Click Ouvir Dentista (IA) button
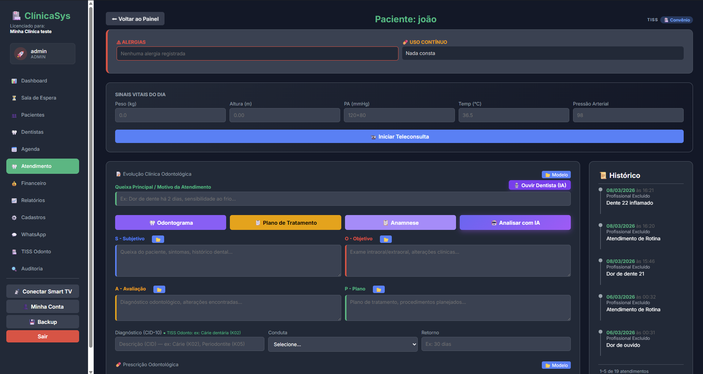Image resolution: width=703 pixels, height=374 pixels. pos(539,185)
